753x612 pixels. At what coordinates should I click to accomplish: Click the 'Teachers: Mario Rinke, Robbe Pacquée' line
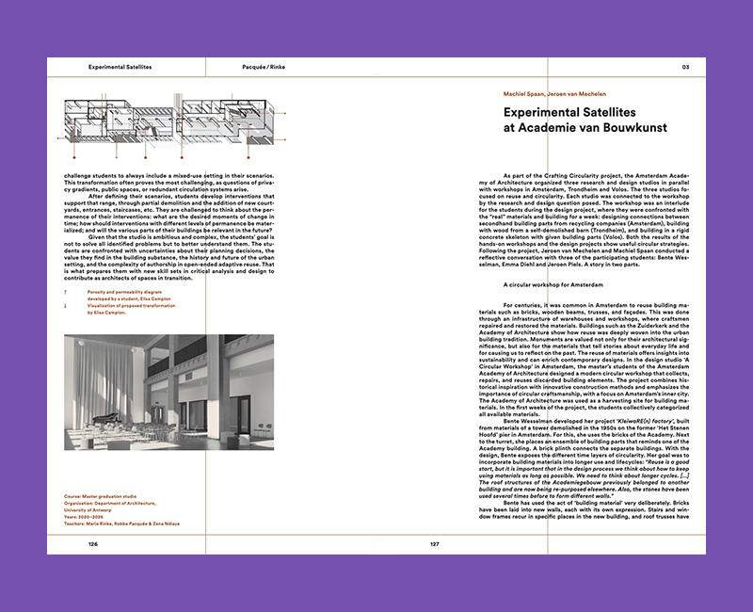tap(122, 523)
